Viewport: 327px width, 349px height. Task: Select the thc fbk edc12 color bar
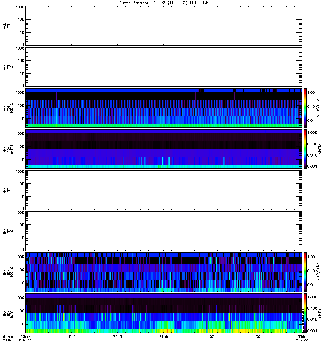305,272
